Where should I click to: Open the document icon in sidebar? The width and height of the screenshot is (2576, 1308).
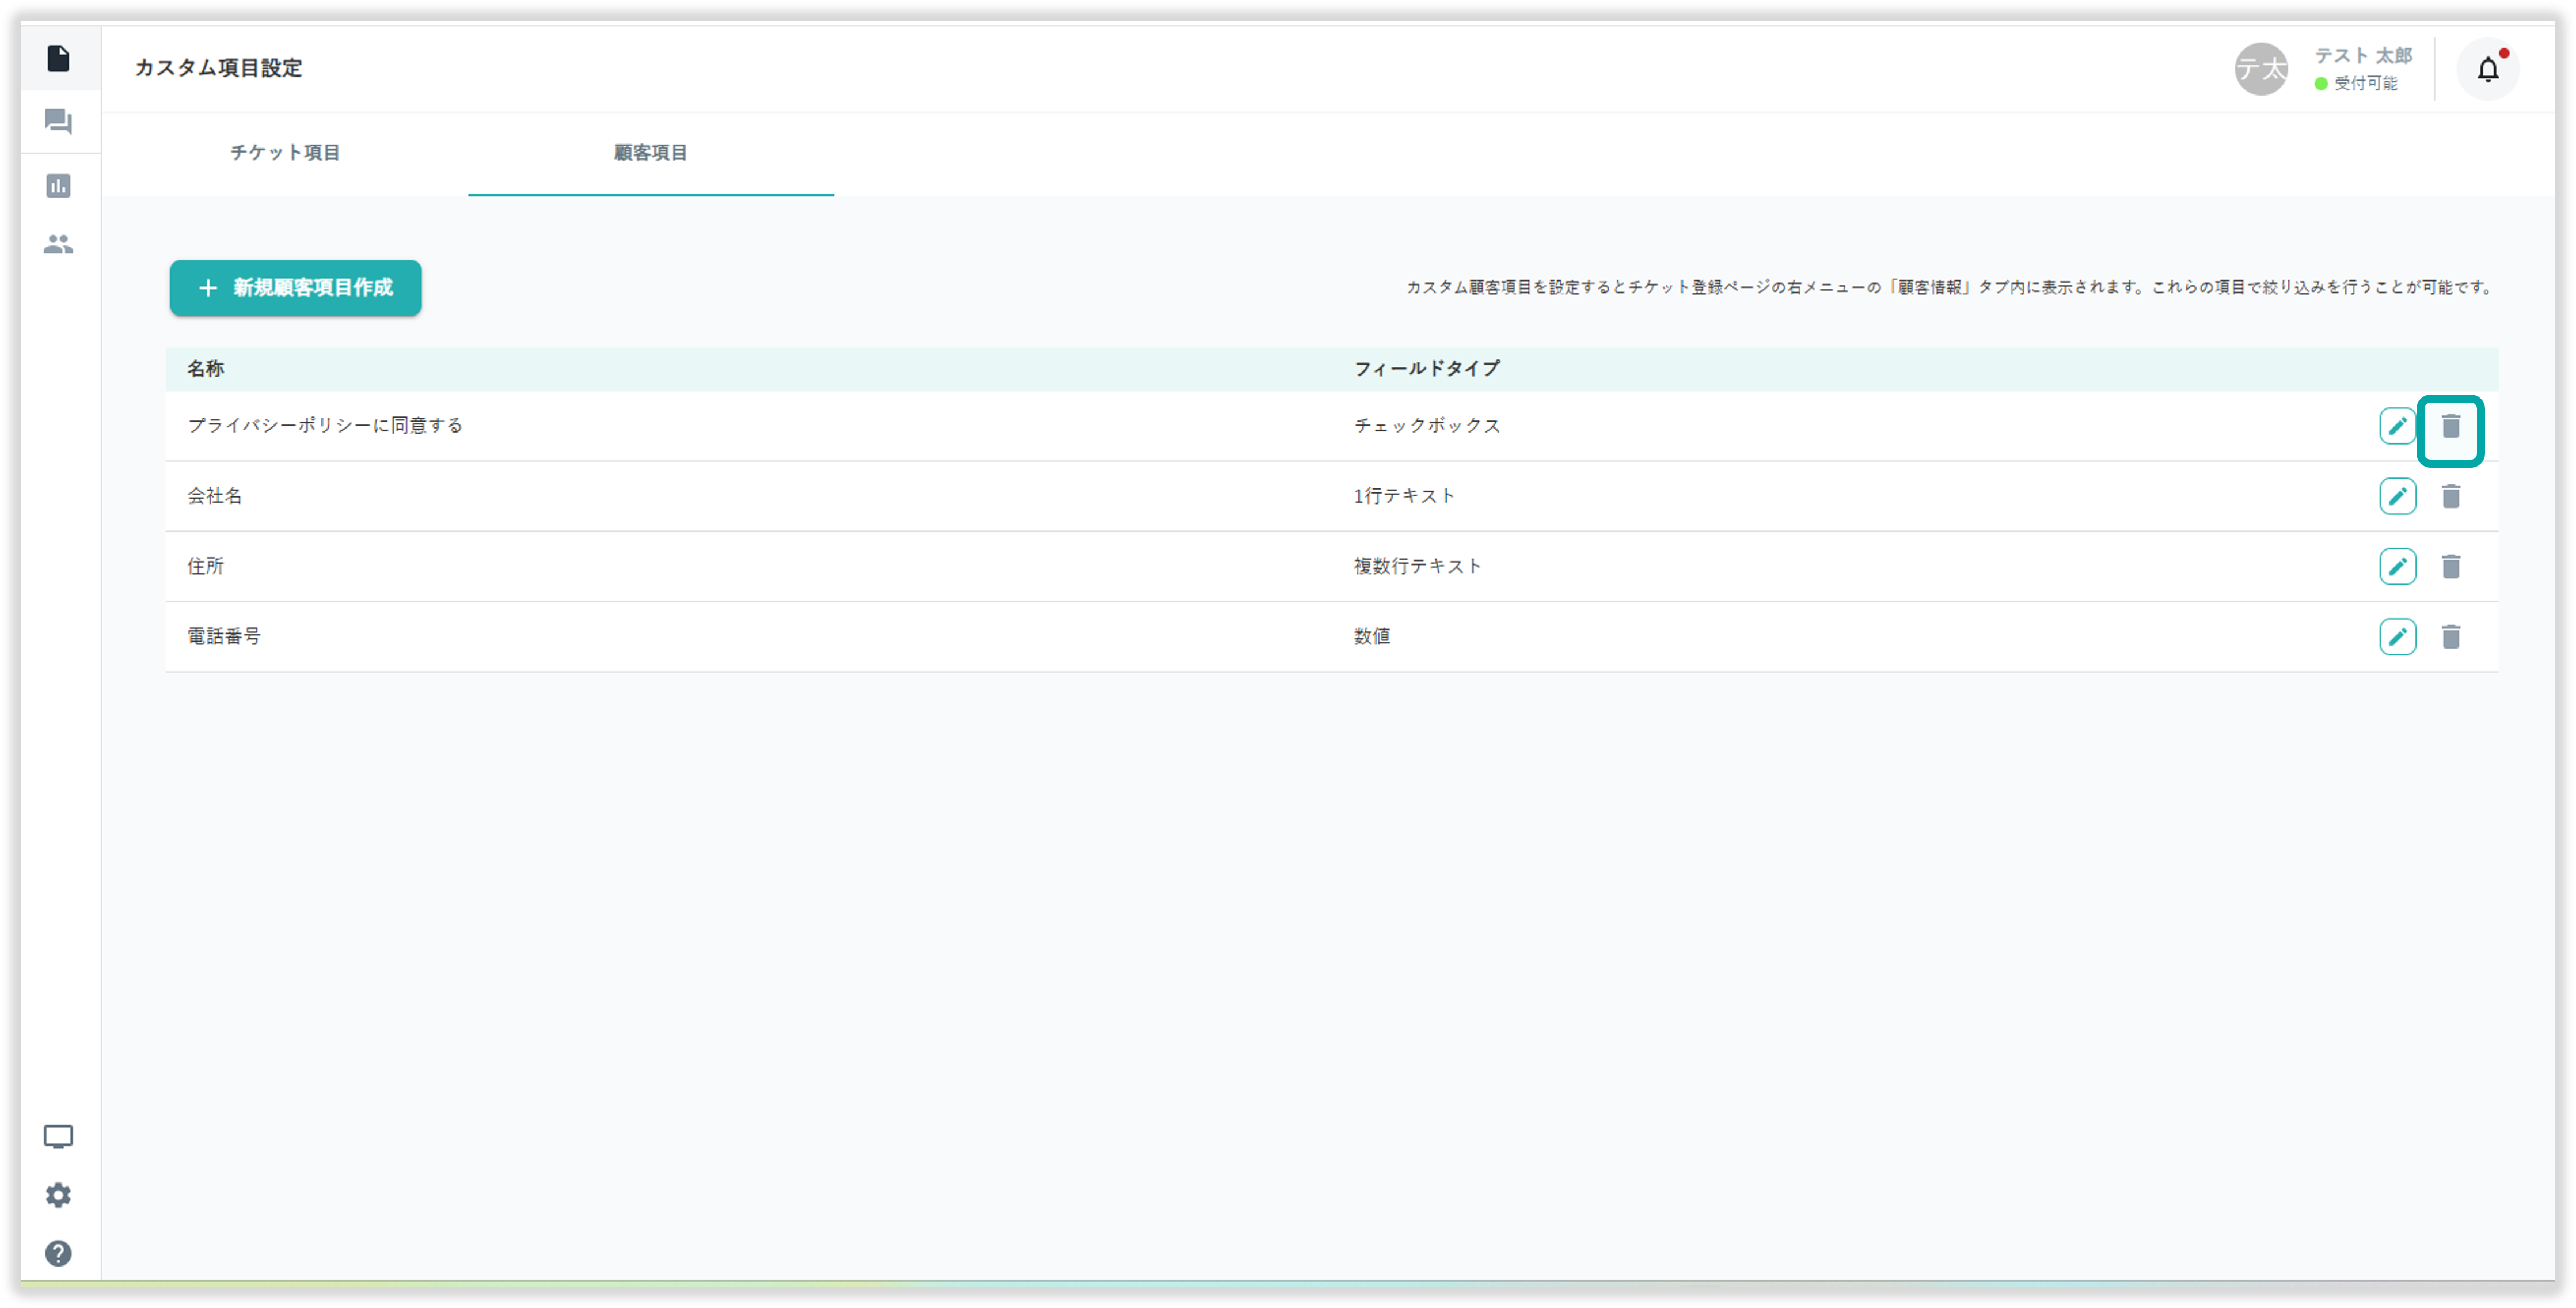coord(58,59)
